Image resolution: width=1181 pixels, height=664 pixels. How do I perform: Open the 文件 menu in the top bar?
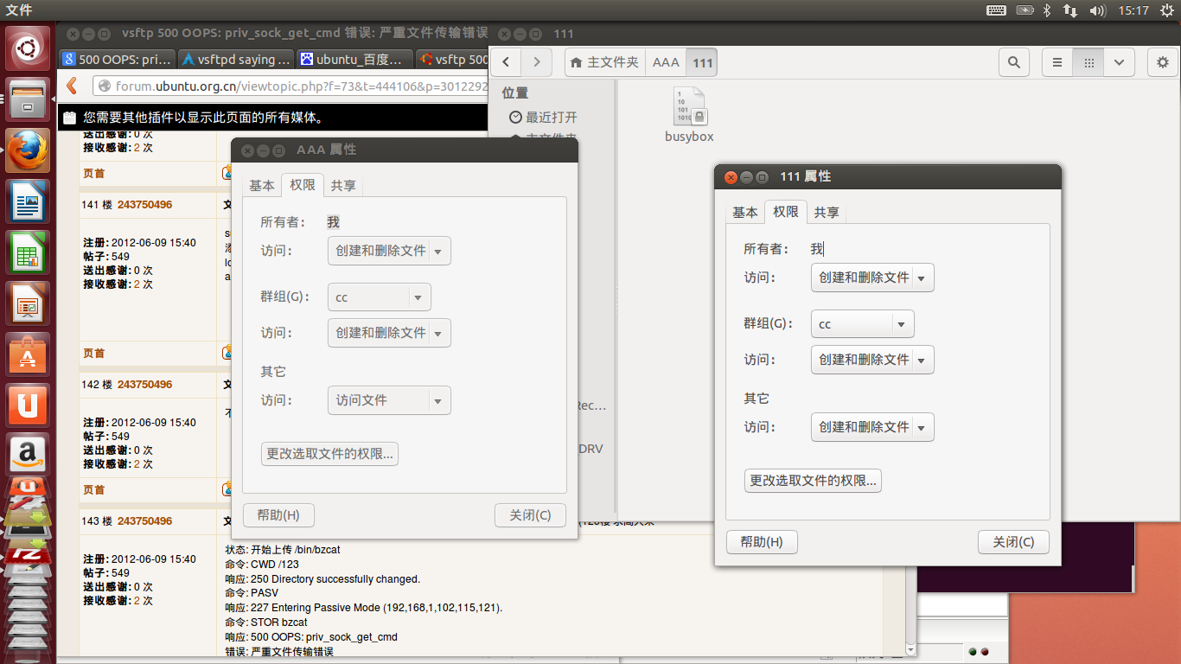(19, 10)
